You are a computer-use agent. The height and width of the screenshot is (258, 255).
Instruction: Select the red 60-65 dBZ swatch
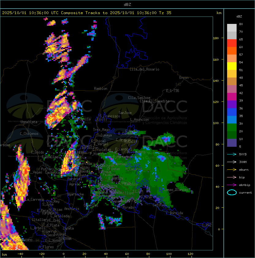[232, 43]
